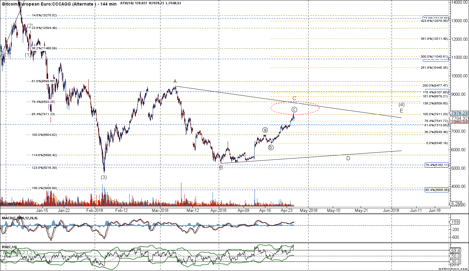Click the circled 'b' sub-wave label
Viewport: 469px width, 271px height.
point(271,147)
